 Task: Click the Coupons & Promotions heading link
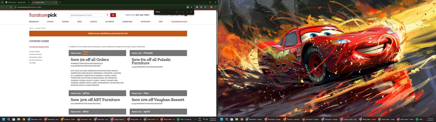39,47
